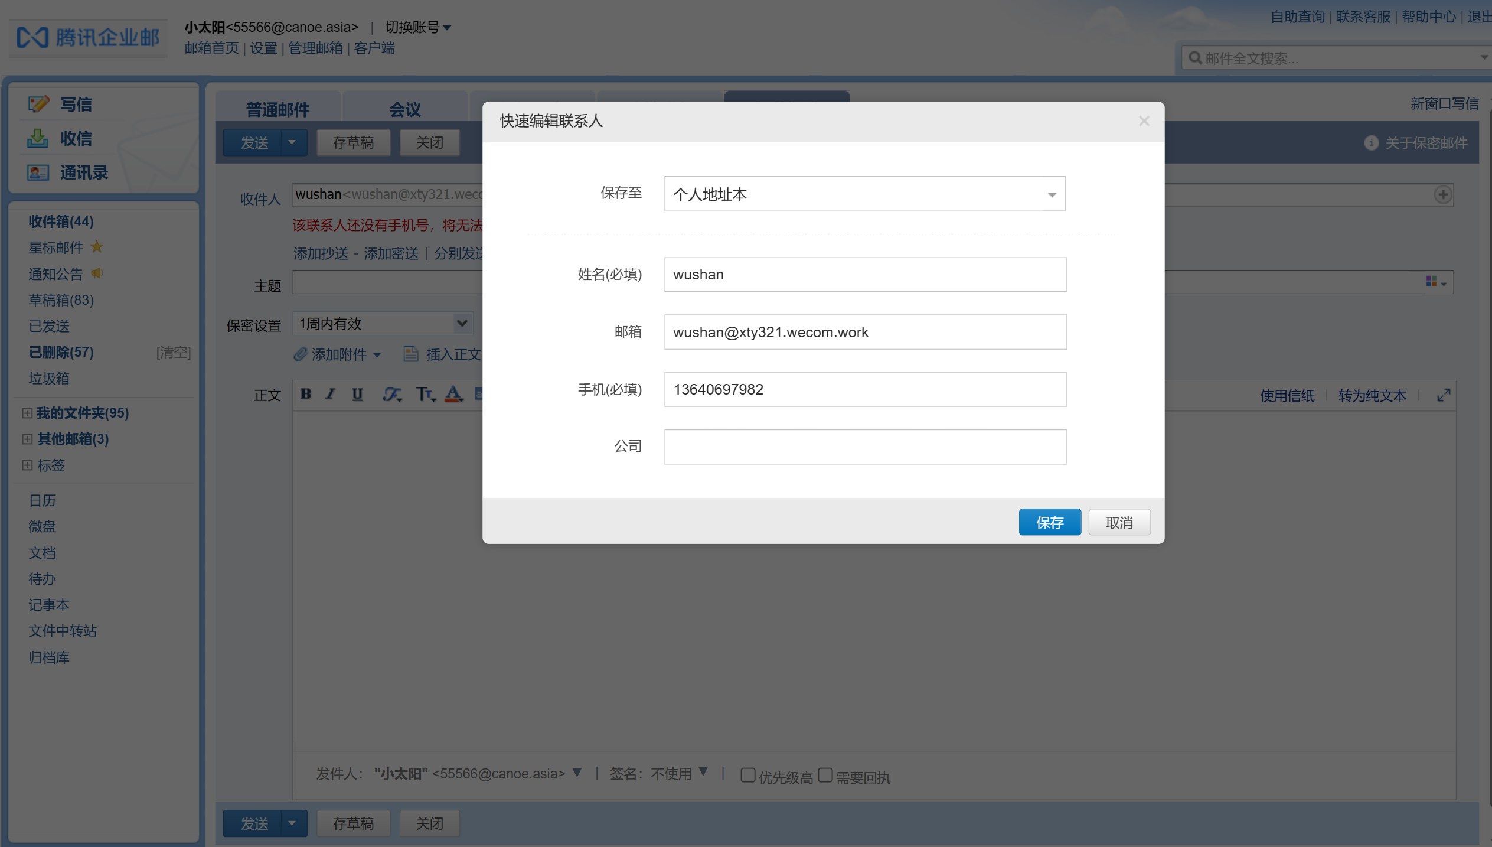Open the font color picker
Viewport: 1492px width, 847px height.
coord(453,394)
